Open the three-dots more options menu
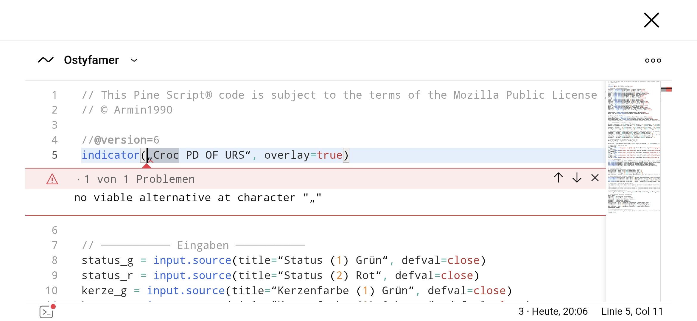 653,60
